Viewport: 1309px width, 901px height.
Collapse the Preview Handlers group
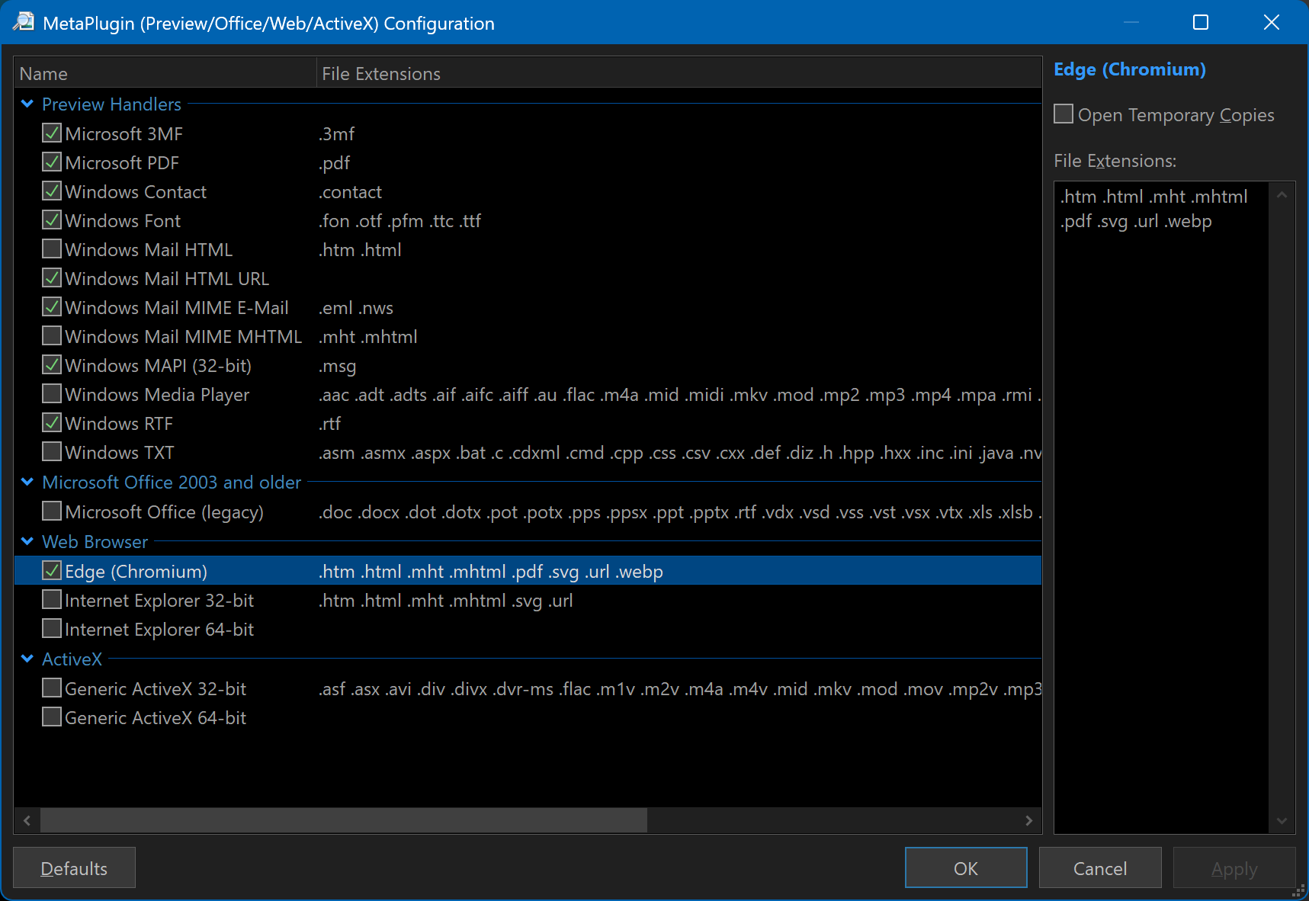27,104
